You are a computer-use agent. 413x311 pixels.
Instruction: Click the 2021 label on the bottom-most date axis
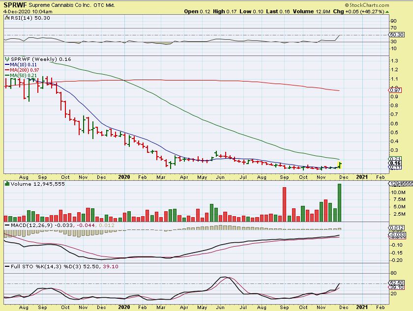click(362, 307)
